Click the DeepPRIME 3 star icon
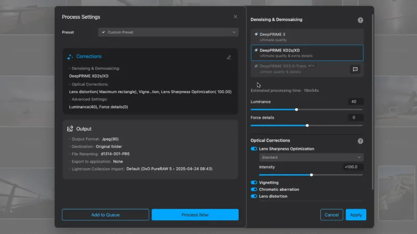Screen dimensions: 417x234 pos(256,34)
